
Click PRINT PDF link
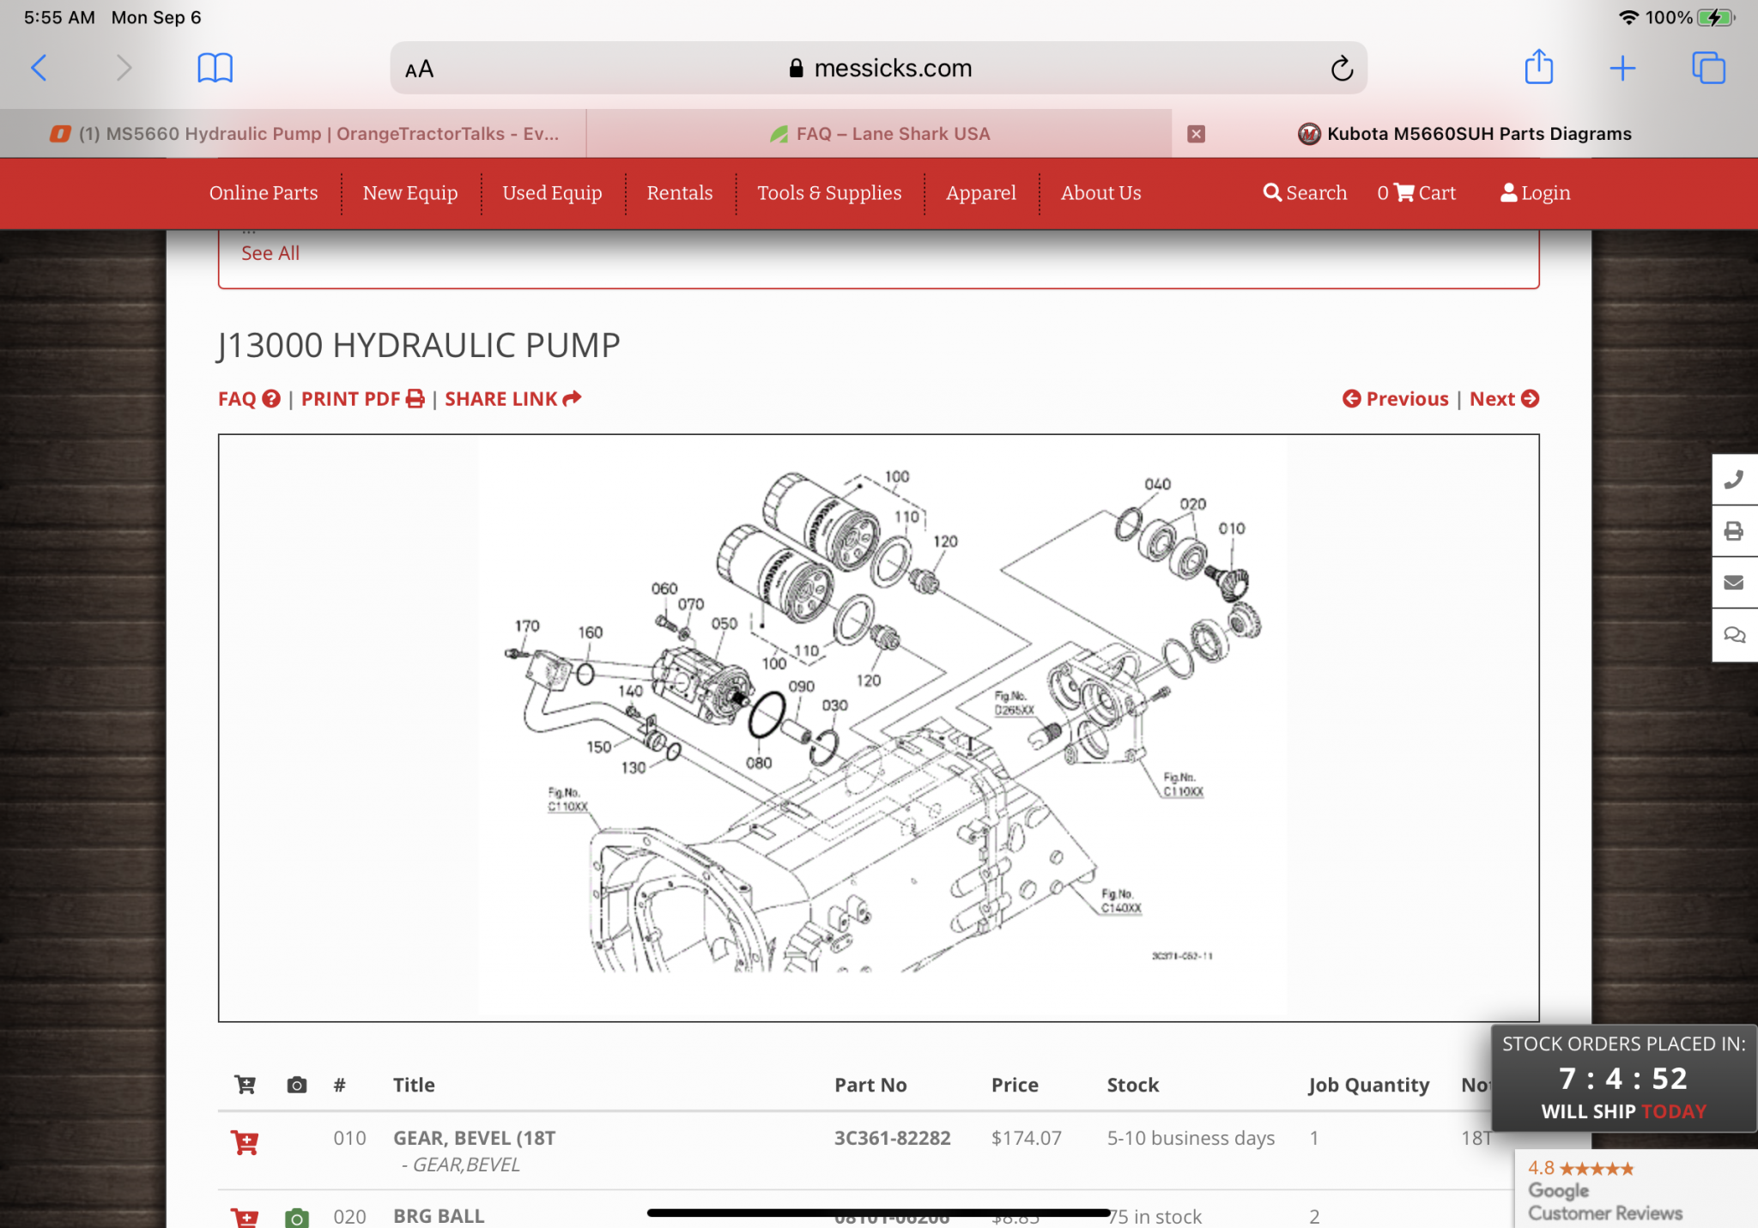(362, 399)
